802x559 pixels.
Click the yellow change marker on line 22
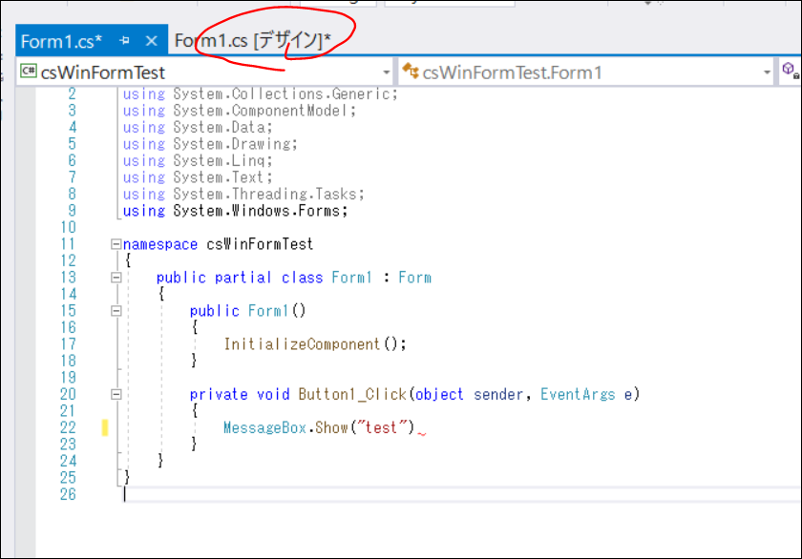[105, 427]
